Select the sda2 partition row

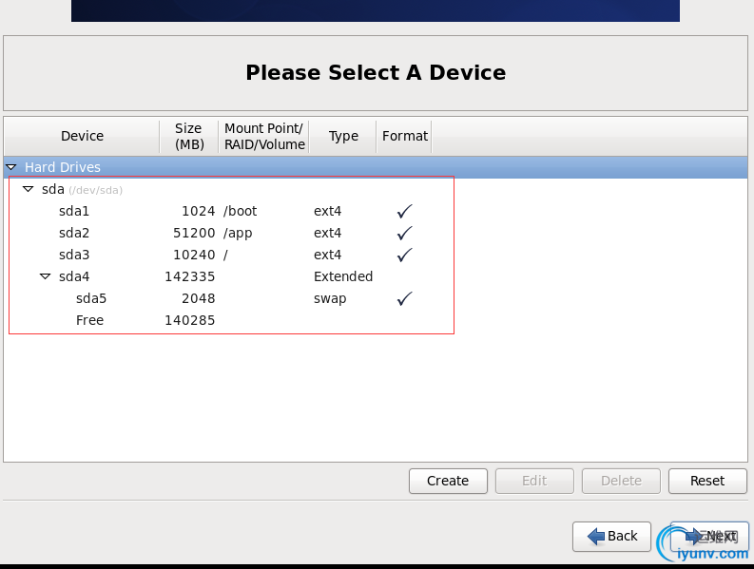coord(376,233)
